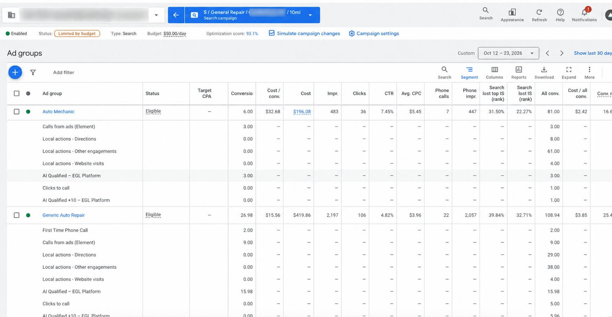The height and width of the screenshot is (317, 612).
Task: Click the Download toolbar icon
Action: tap(544, 70)
